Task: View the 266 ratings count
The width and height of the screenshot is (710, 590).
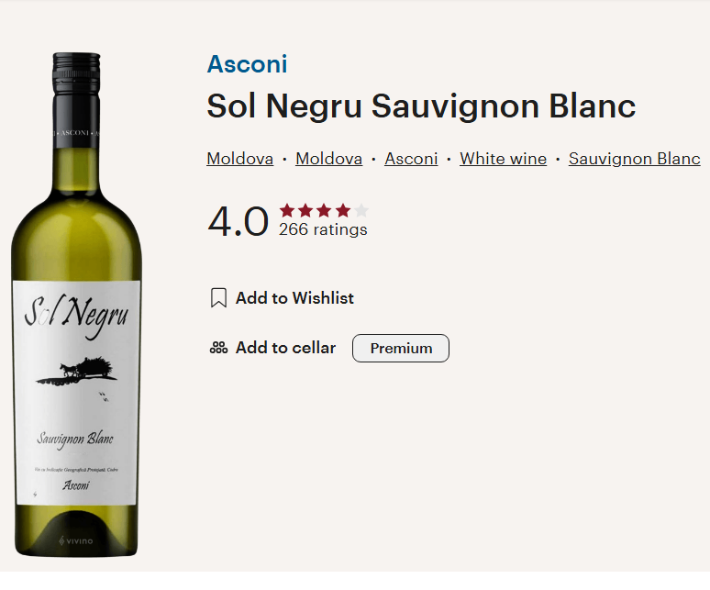Action: [x=323, y=230]
